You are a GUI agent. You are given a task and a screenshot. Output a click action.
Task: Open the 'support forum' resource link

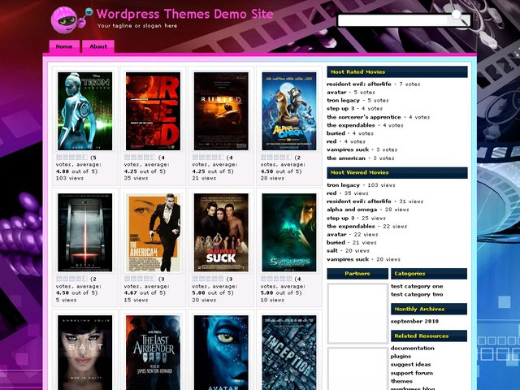pyautogui.click(x=412, y=373)
